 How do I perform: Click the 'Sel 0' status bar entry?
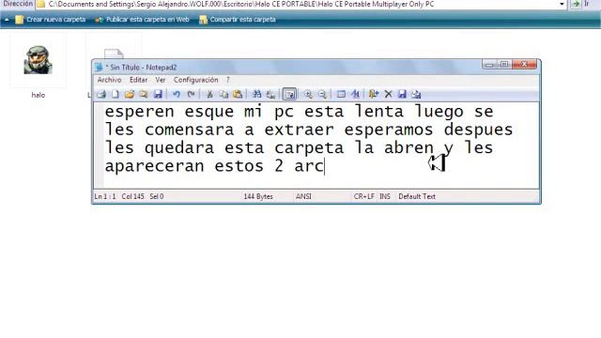tap(157, 196)
